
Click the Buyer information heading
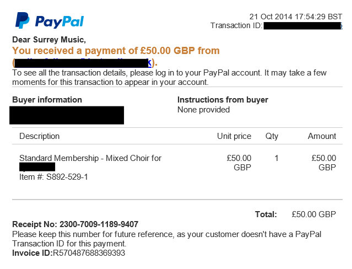click(x=47, y=100)
